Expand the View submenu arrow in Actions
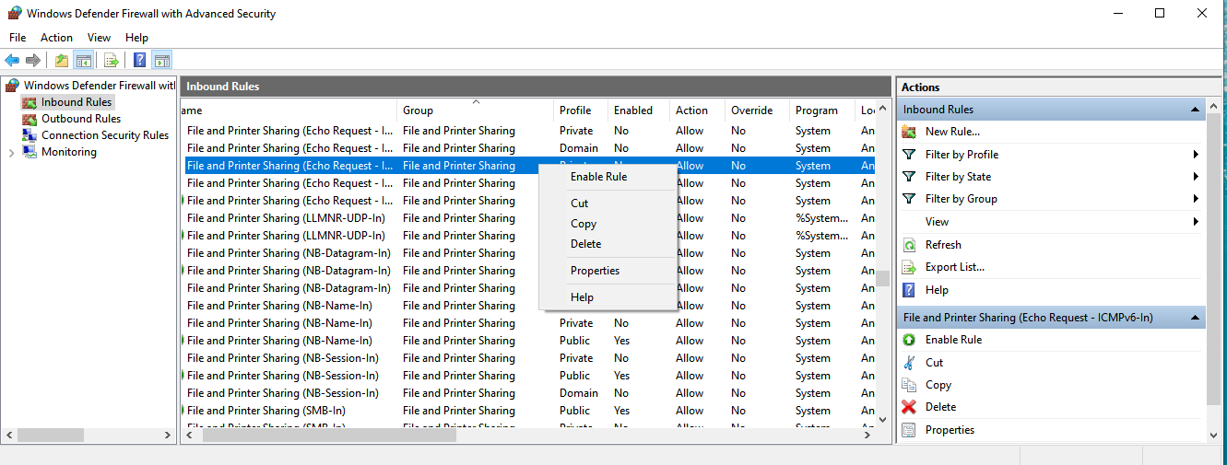Image resolution: width=1227 pixels, height=465 pixels. coord(1196,222)
